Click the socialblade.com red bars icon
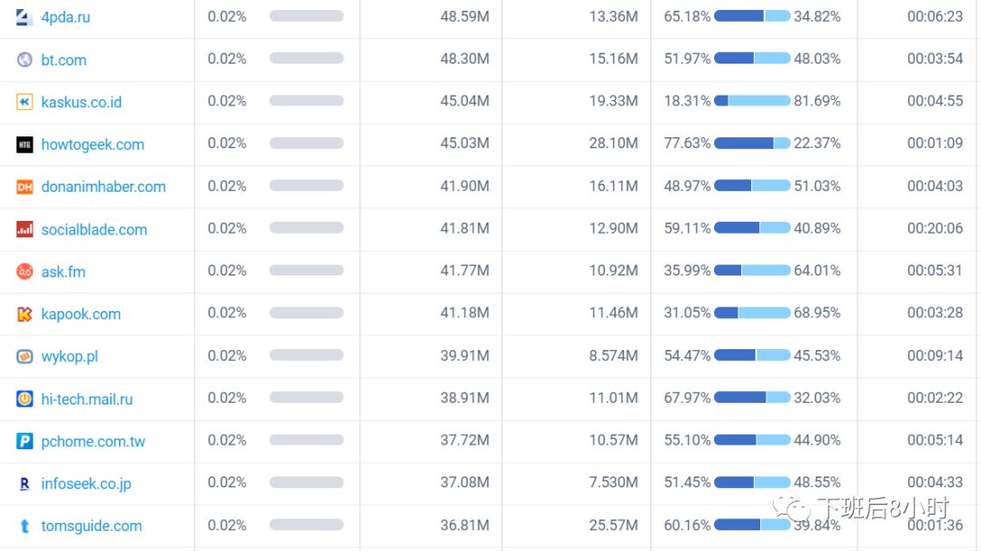This screenshot has width=981, height=551. pos(25,229)
